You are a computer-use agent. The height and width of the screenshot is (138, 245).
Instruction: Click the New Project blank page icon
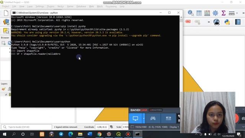coord(6,13)
